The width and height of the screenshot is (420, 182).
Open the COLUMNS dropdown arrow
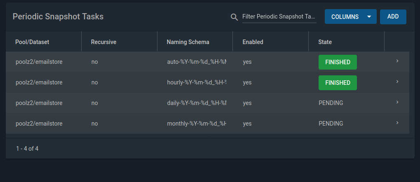pos(369,16)
